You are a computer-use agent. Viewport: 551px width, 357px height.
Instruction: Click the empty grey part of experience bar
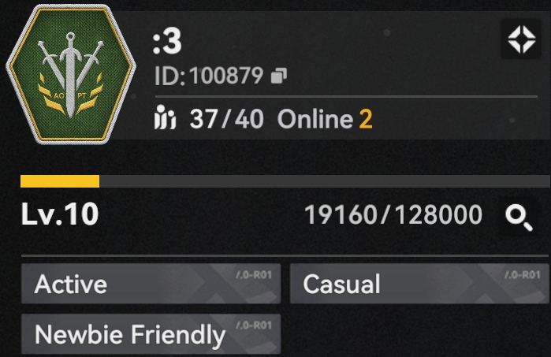coord(325,181)
